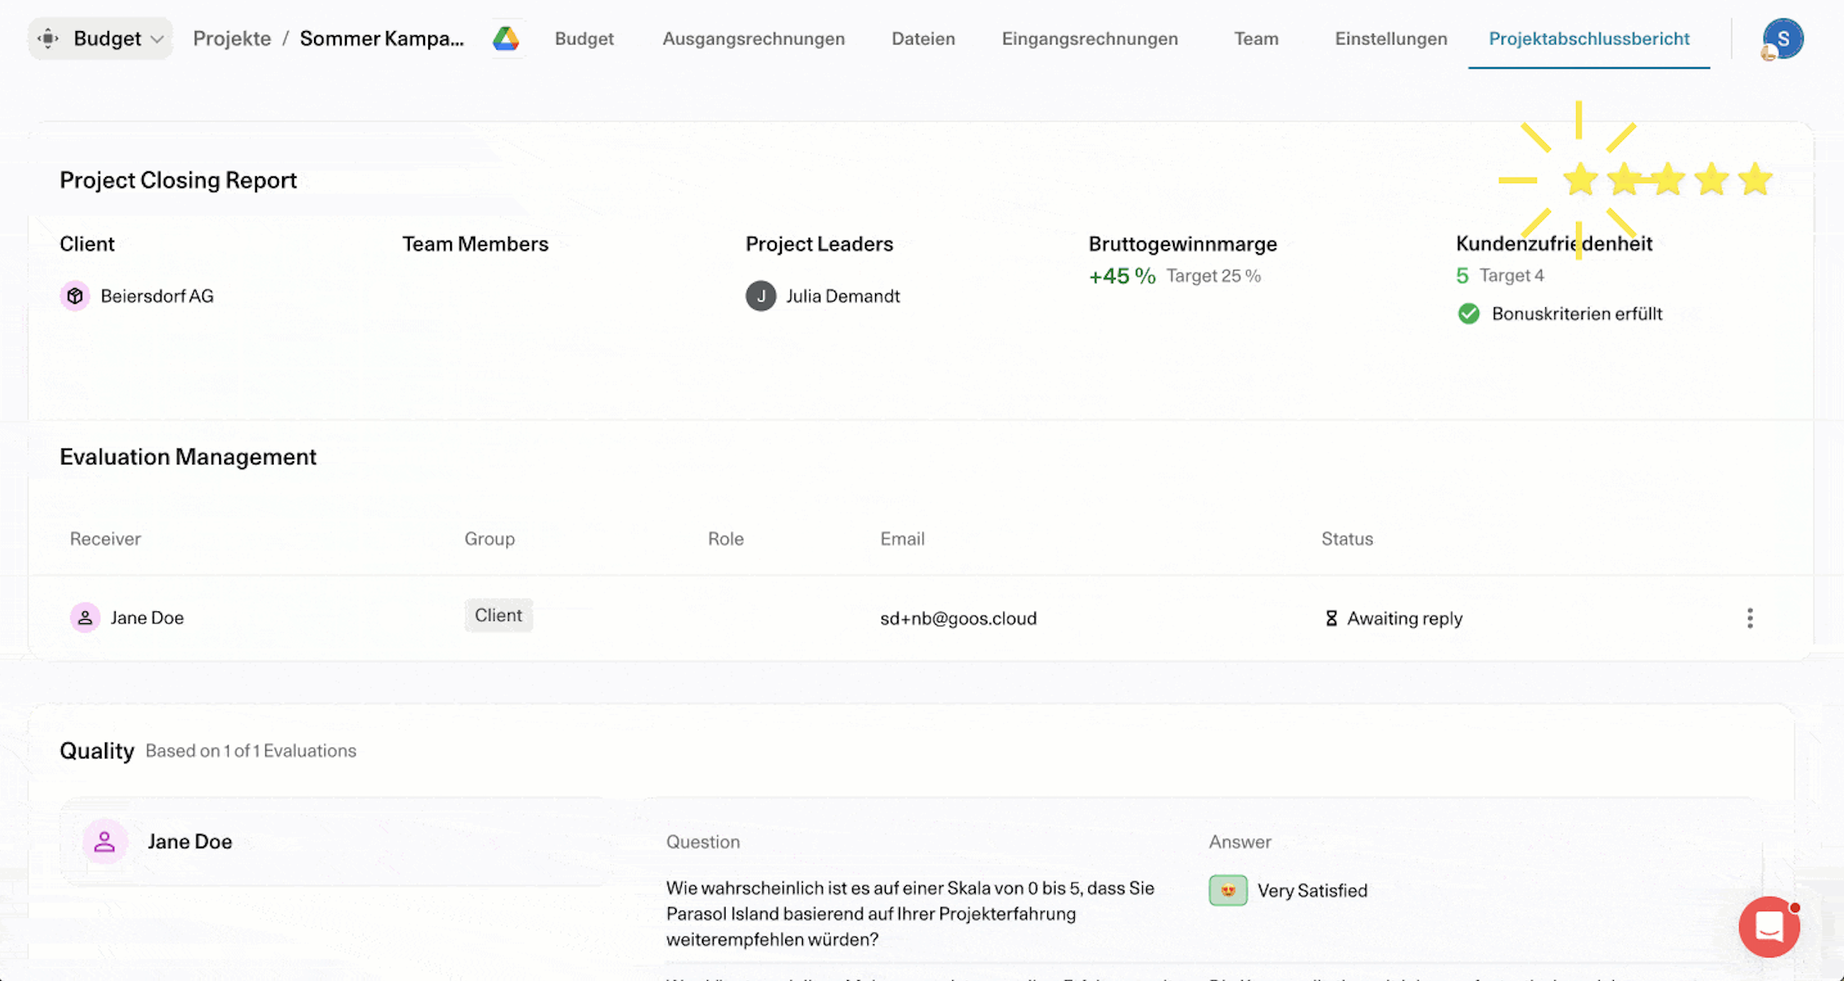
Task: Go to the Einstellungen tab
Action: click(x=1391, y=39)
